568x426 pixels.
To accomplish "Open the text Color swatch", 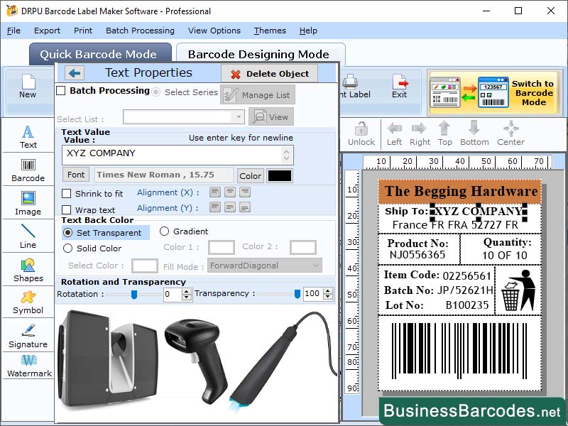I will pyautogui.click(x=278, y=174).
